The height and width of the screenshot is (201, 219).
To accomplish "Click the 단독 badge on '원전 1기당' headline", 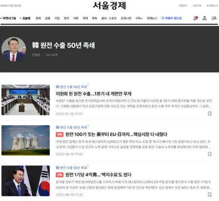I will pos(60,175).
